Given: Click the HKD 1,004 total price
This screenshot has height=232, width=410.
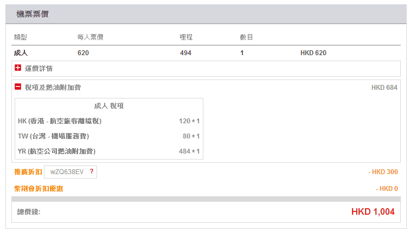Looking at the screenshot, I should tap(373, 212).
